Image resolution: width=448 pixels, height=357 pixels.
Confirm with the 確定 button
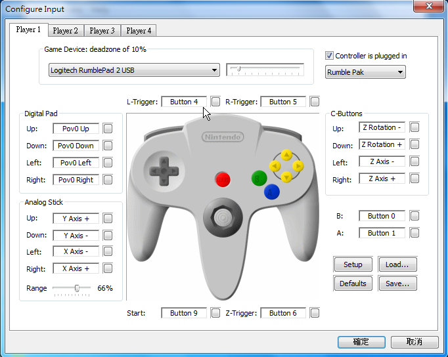(361, 342)
